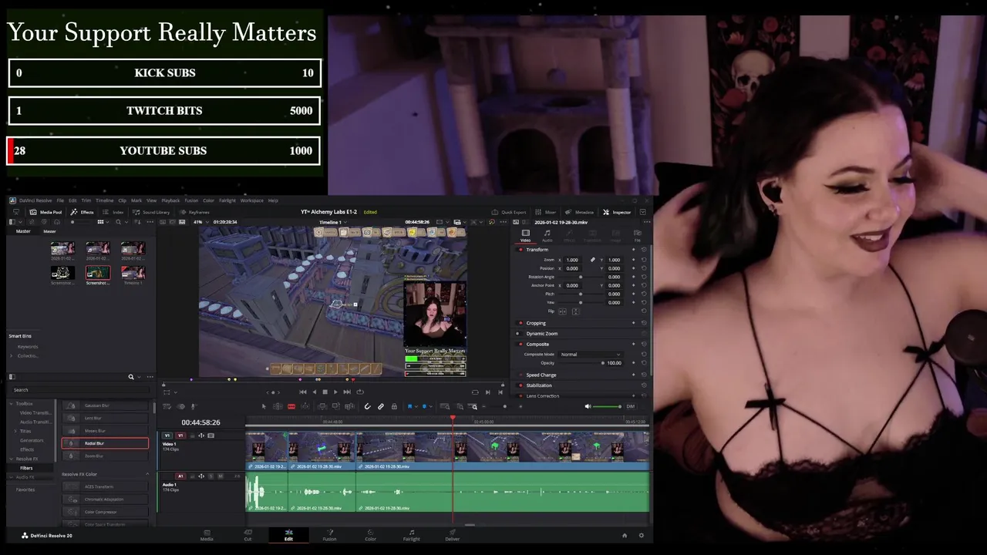This screenshot has width=987, height=555.
Task: Solo the Audio 1 track (S)
Action: 211,476
